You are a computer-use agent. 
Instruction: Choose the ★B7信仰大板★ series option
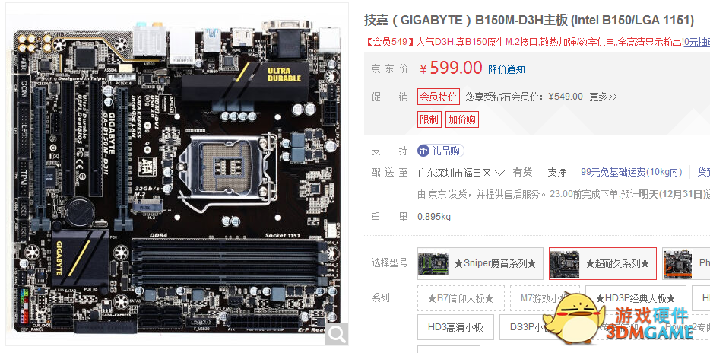coord(461,298)
